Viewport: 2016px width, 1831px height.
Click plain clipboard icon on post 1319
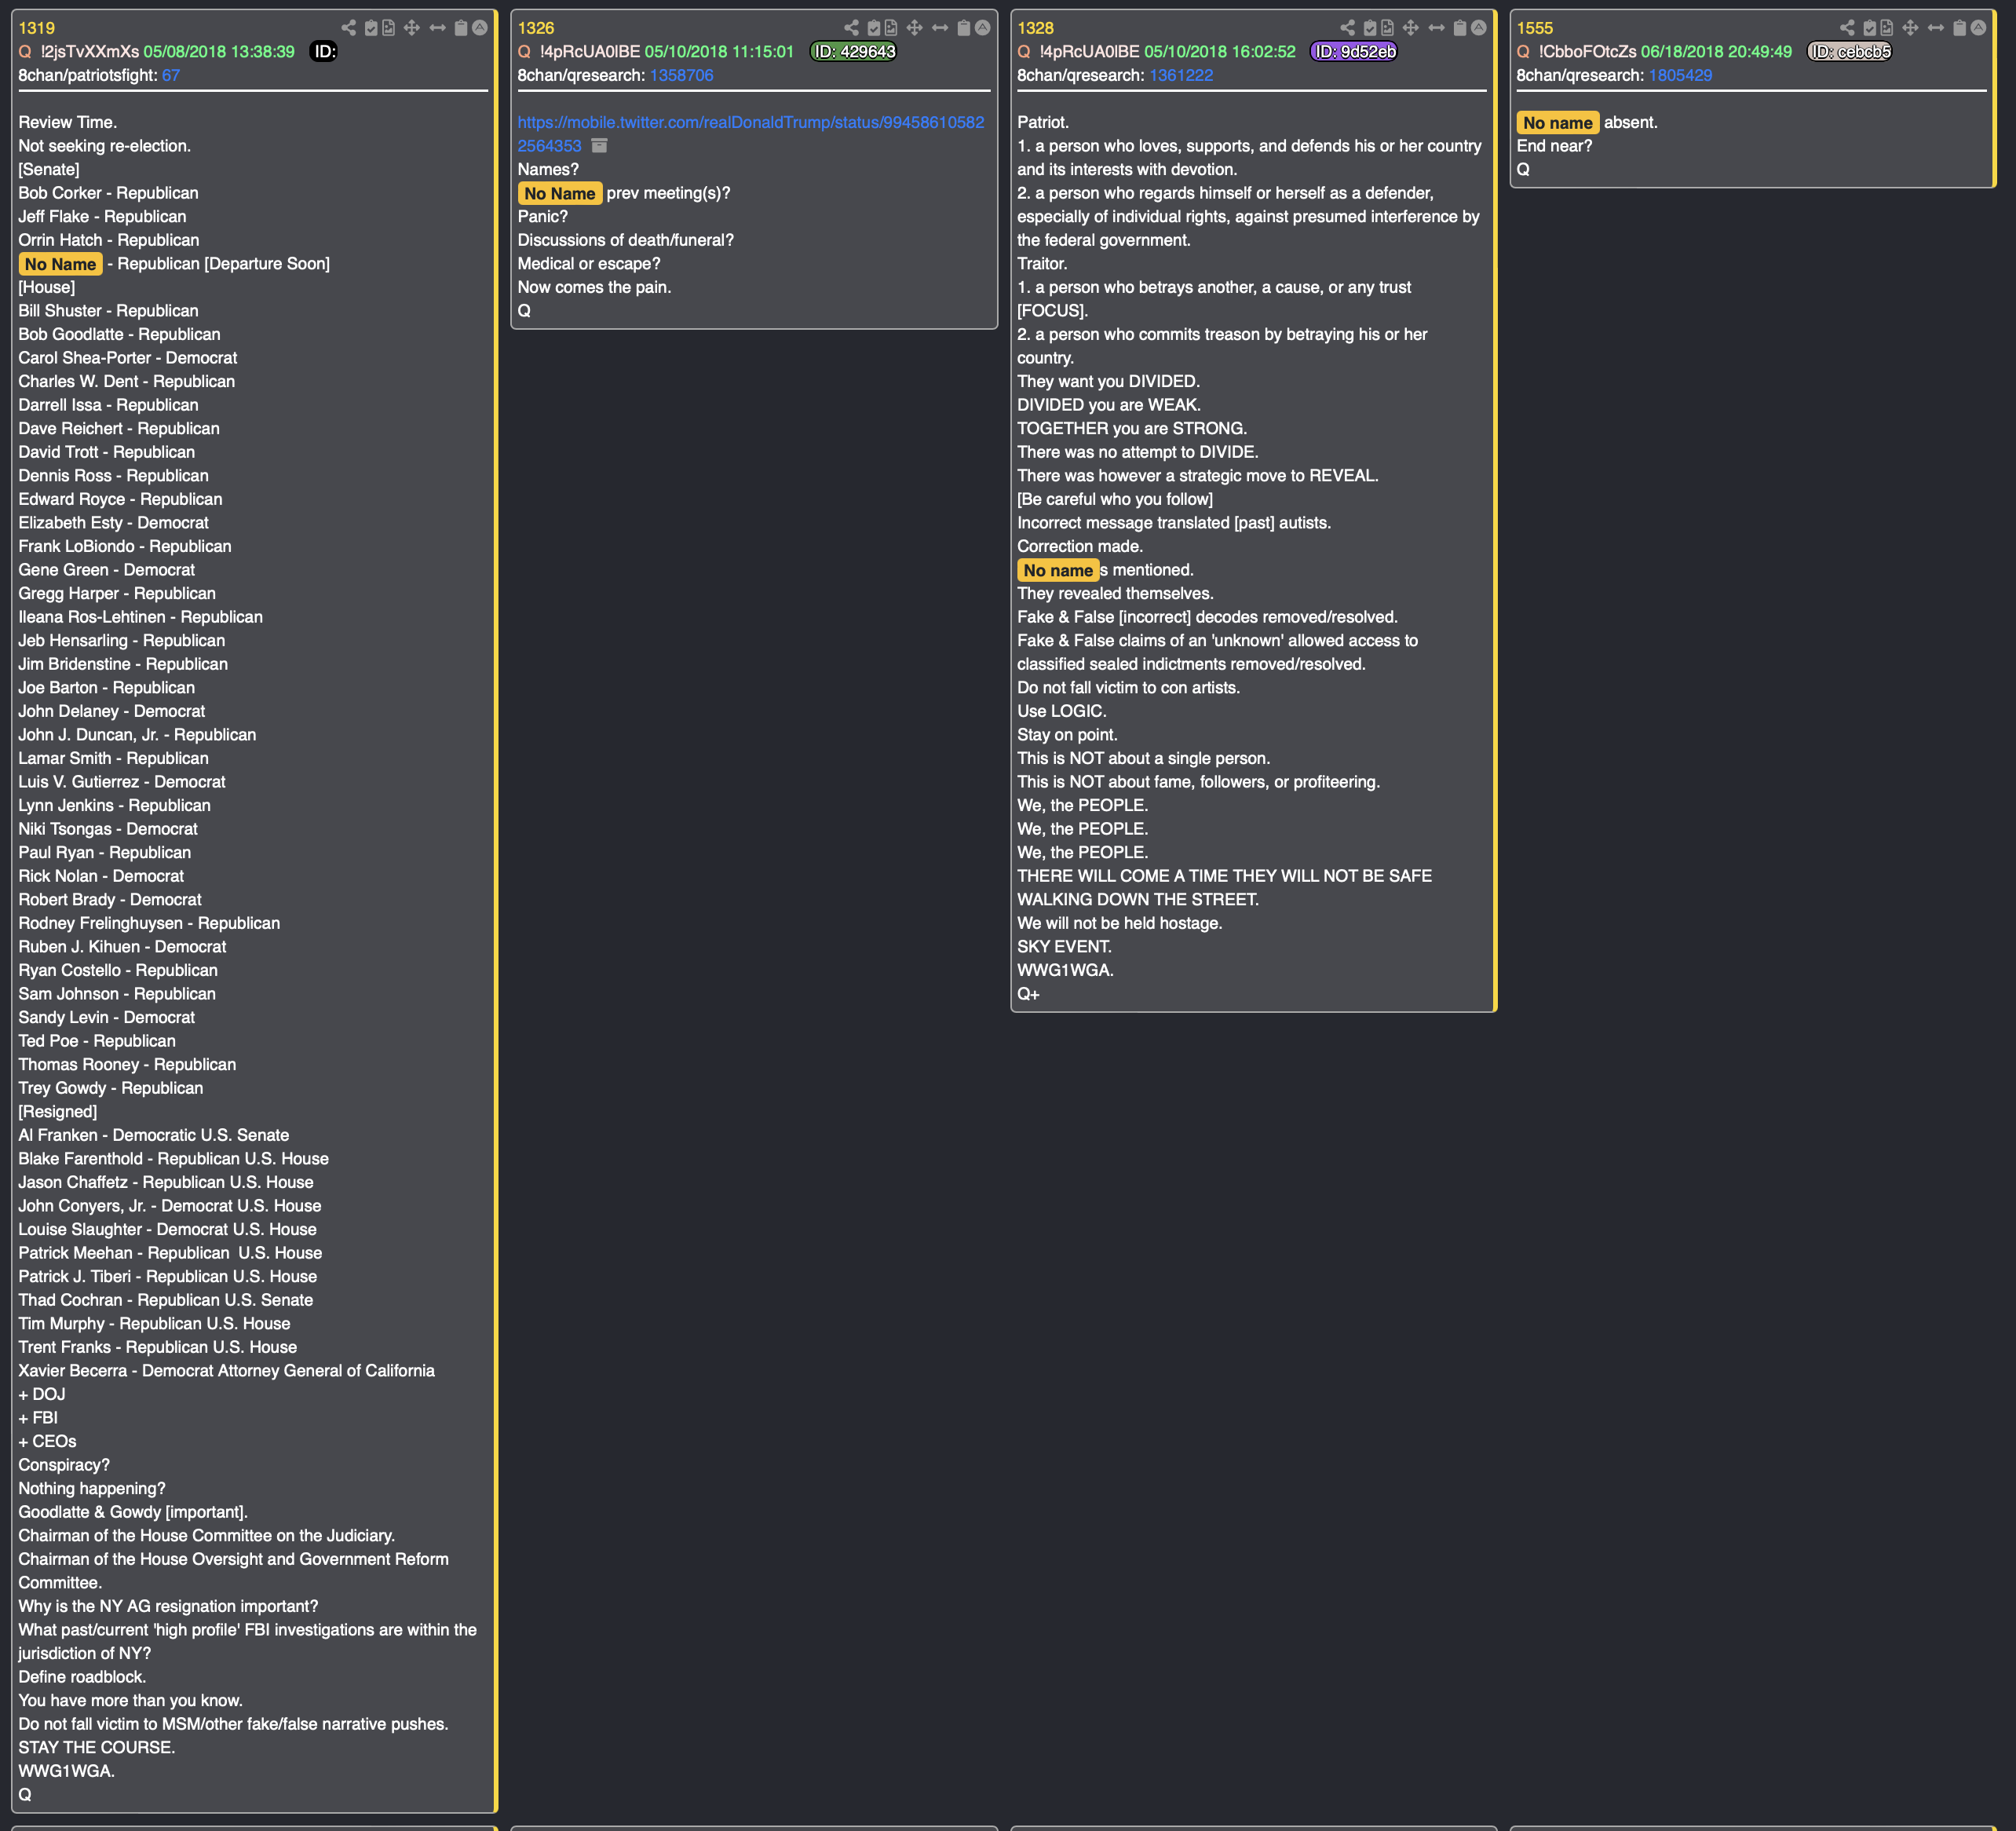click(461, 28)
